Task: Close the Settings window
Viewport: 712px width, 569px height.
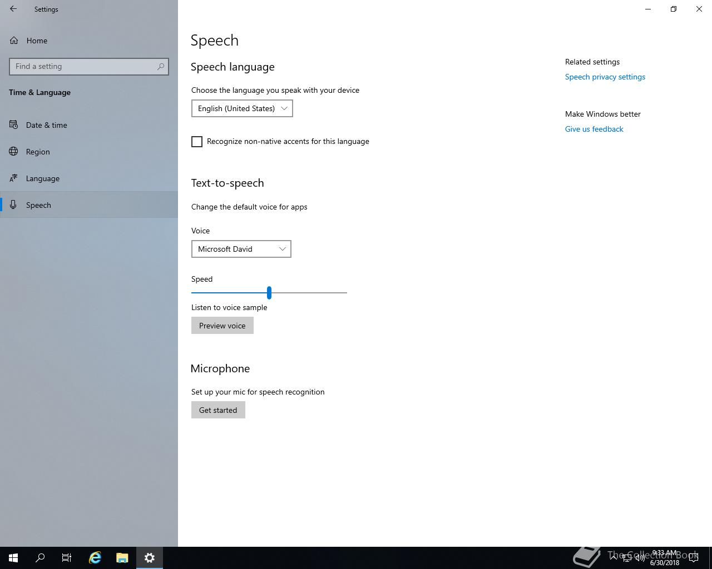Action: [699, 9]
